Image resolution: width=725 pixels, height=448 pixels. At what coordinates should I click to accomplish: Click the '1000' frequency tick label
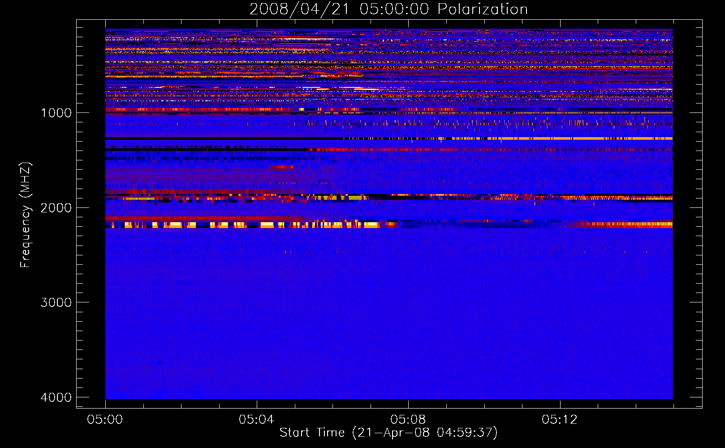point(56,112)
